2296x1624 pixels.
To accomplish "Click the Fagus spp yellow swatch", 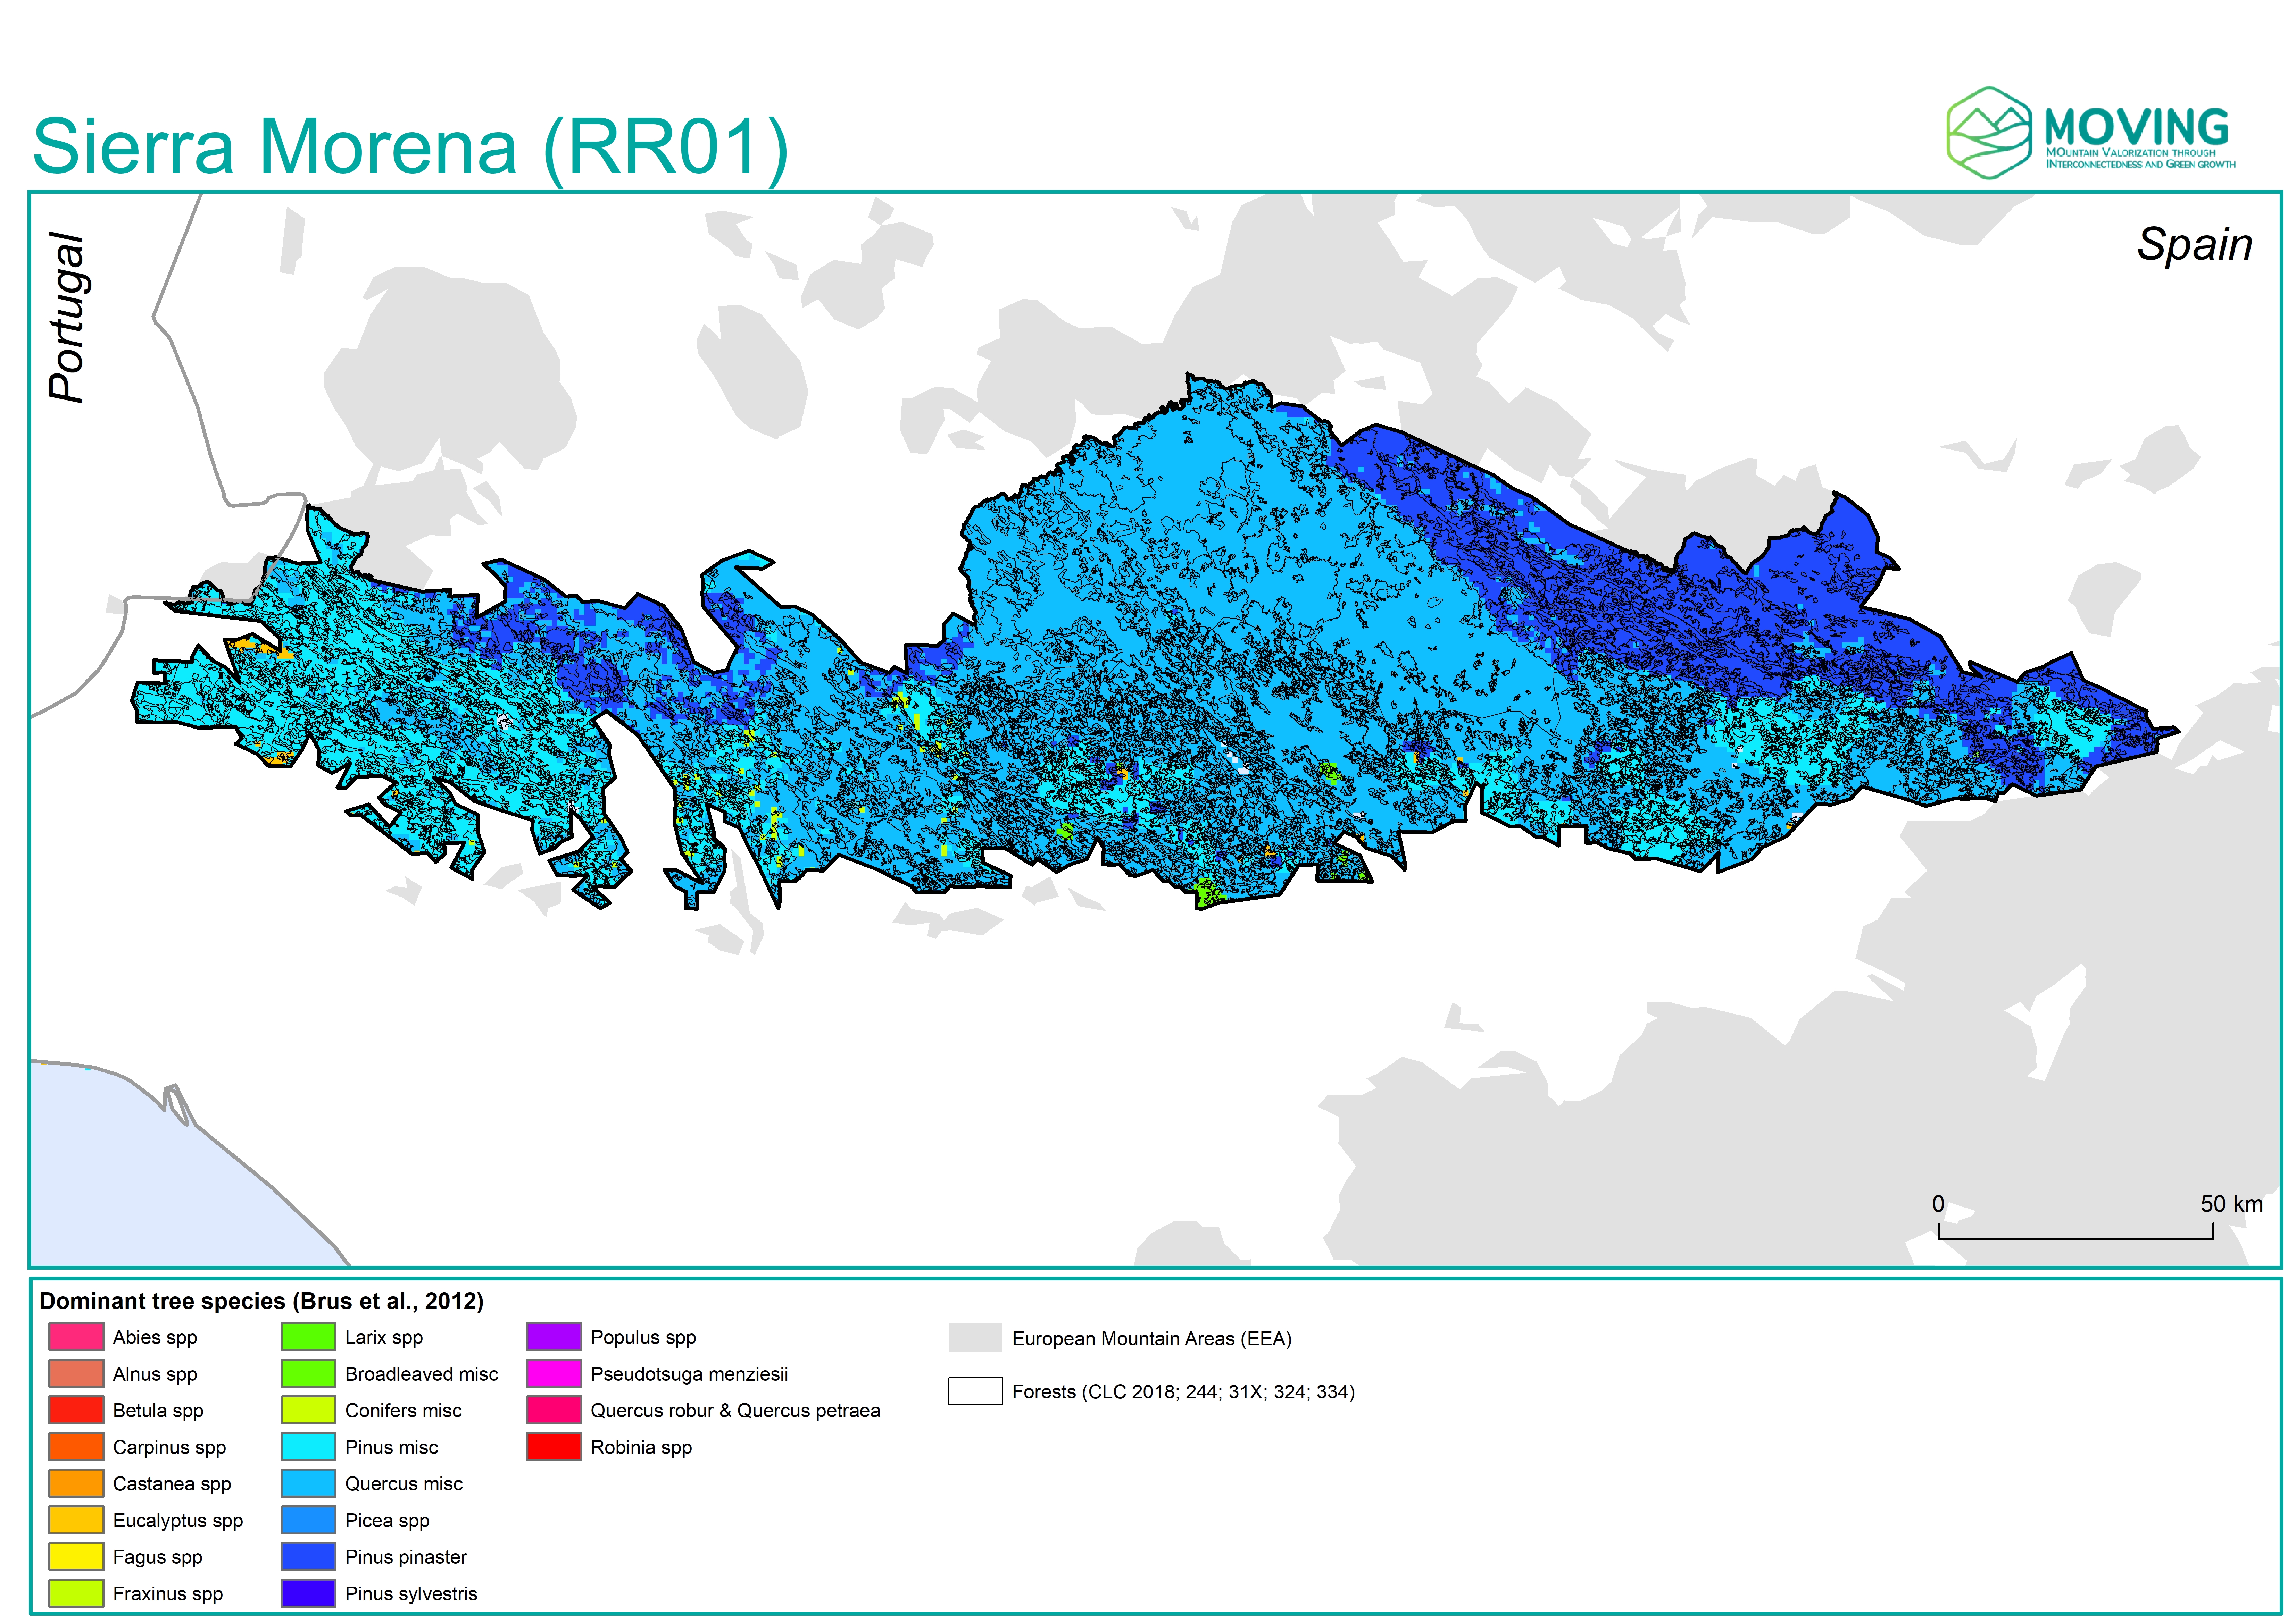I will click(76, 1557).
